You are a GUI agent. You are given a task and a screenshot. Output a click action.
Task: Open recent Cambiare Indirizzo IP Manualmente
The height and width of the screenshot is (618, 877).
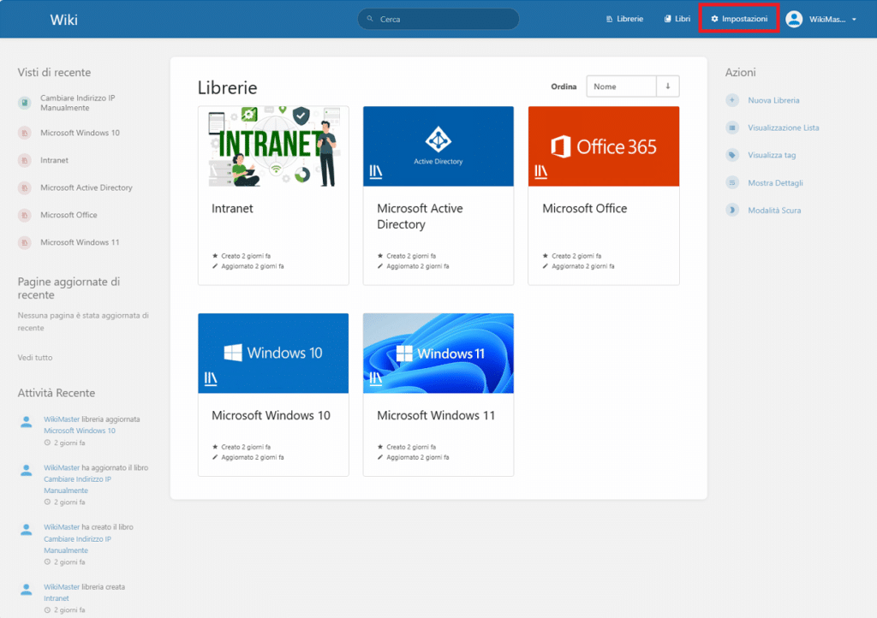tap(77, 103)
